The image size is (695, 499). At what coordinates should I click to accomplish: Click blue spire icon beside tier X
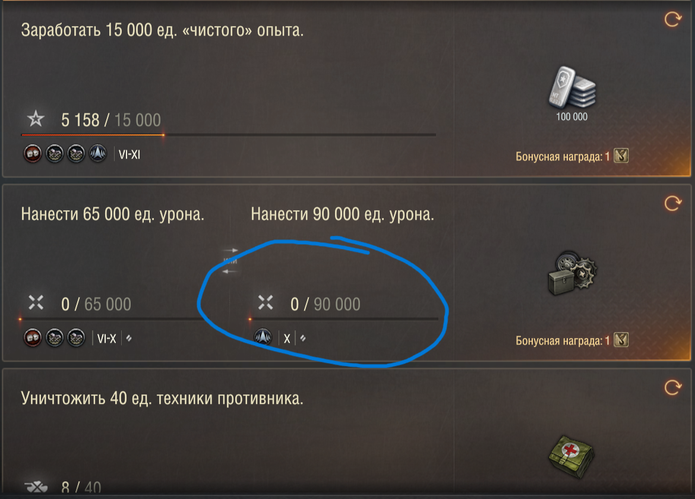click(263, 337)
